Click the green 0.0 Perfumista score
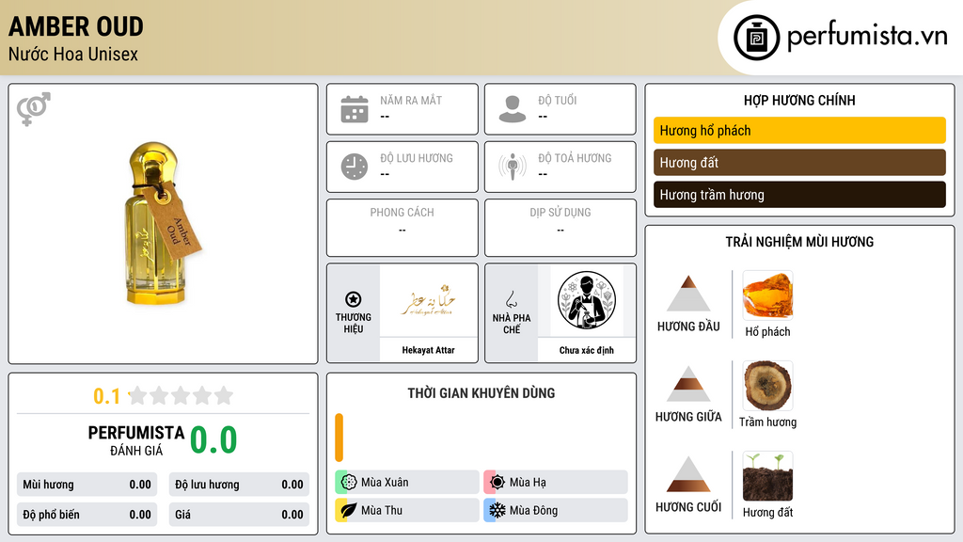 [213, 440]
